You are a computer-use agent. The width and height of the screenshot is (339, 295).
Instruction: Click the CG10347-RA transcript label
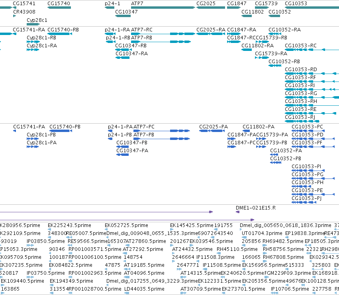[132, 53]
